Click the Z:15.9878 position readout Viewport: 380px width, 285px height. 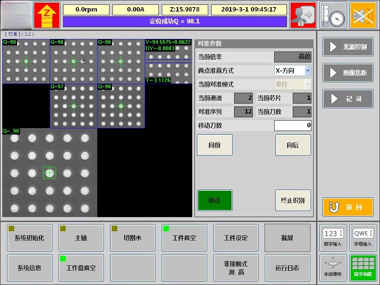pyautogui.click(x=185, y=9)
